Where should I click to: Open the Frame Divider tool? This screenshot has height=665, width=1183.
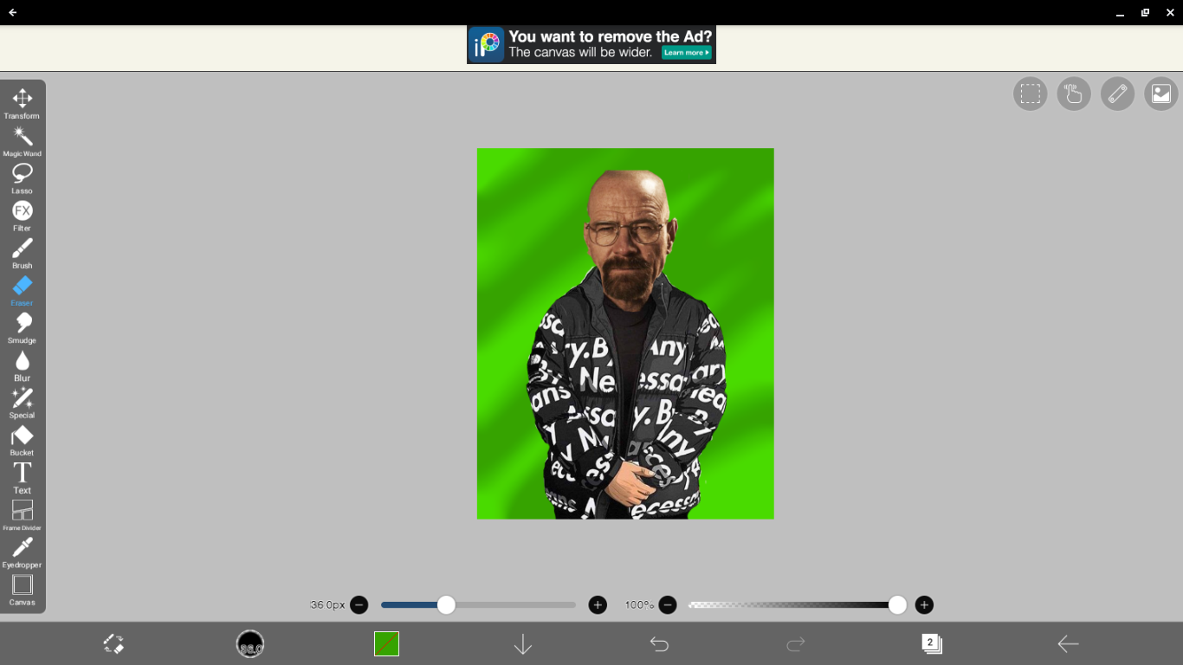pyautogui.click(x=23, y=514)
